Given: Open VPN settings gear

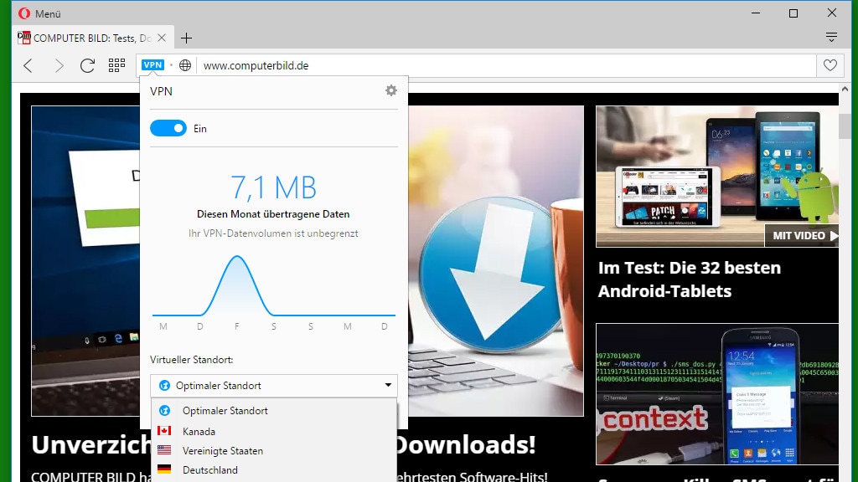Looking at the screenshot, I should [390, 90].
